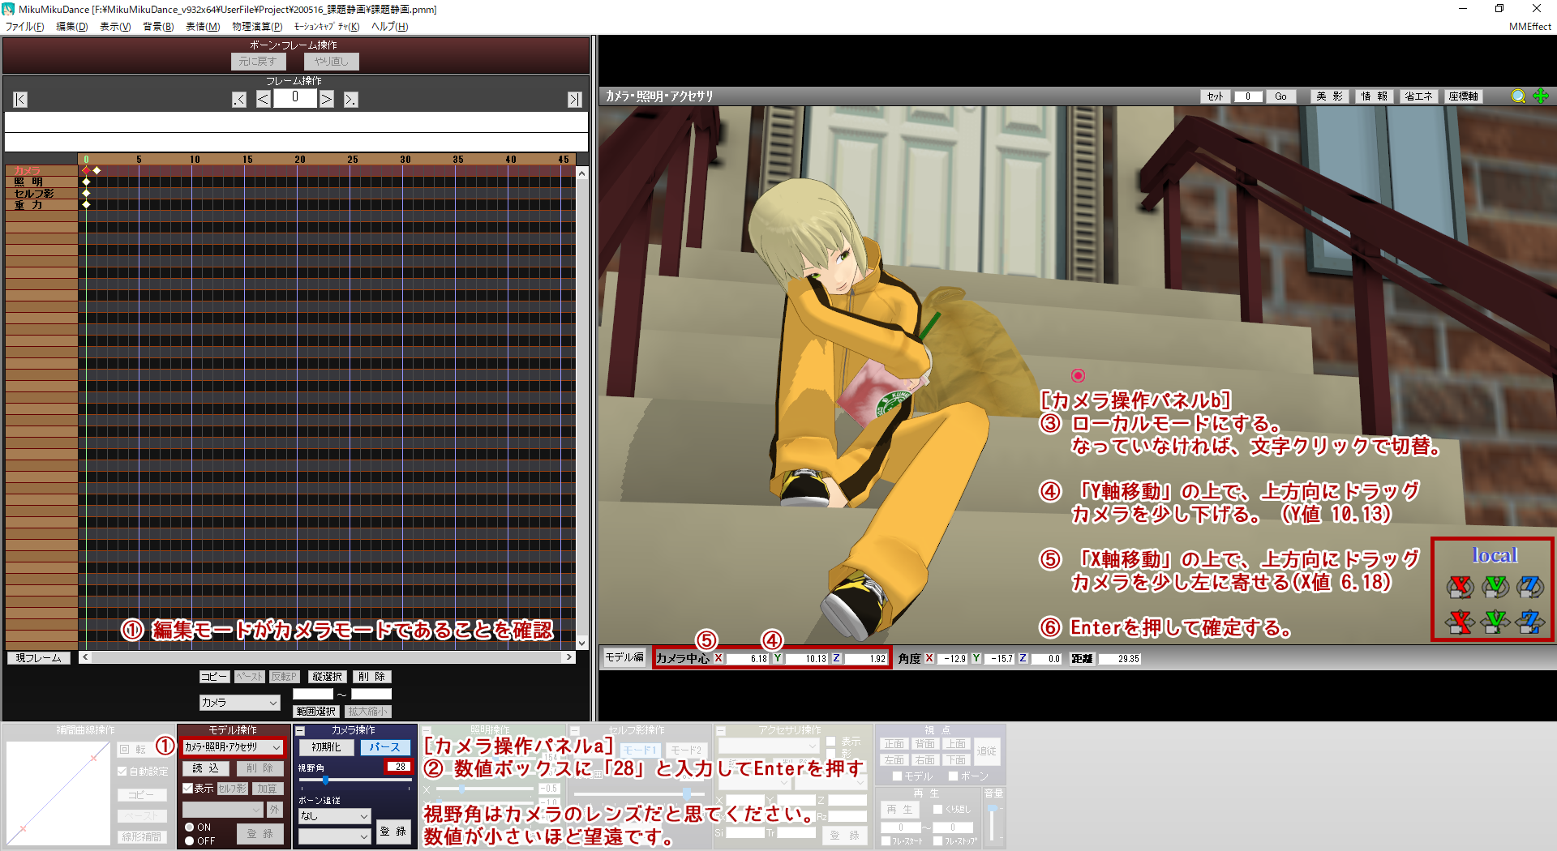This screenshot has height=851, width=1557.
Task: Click the Z-axis rotation camera icon
Action: [1529, 586]
